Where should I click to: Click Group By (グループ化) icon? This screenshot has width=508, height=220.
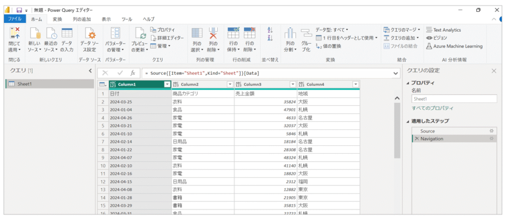pyautogui.click(x=306, y=33)
